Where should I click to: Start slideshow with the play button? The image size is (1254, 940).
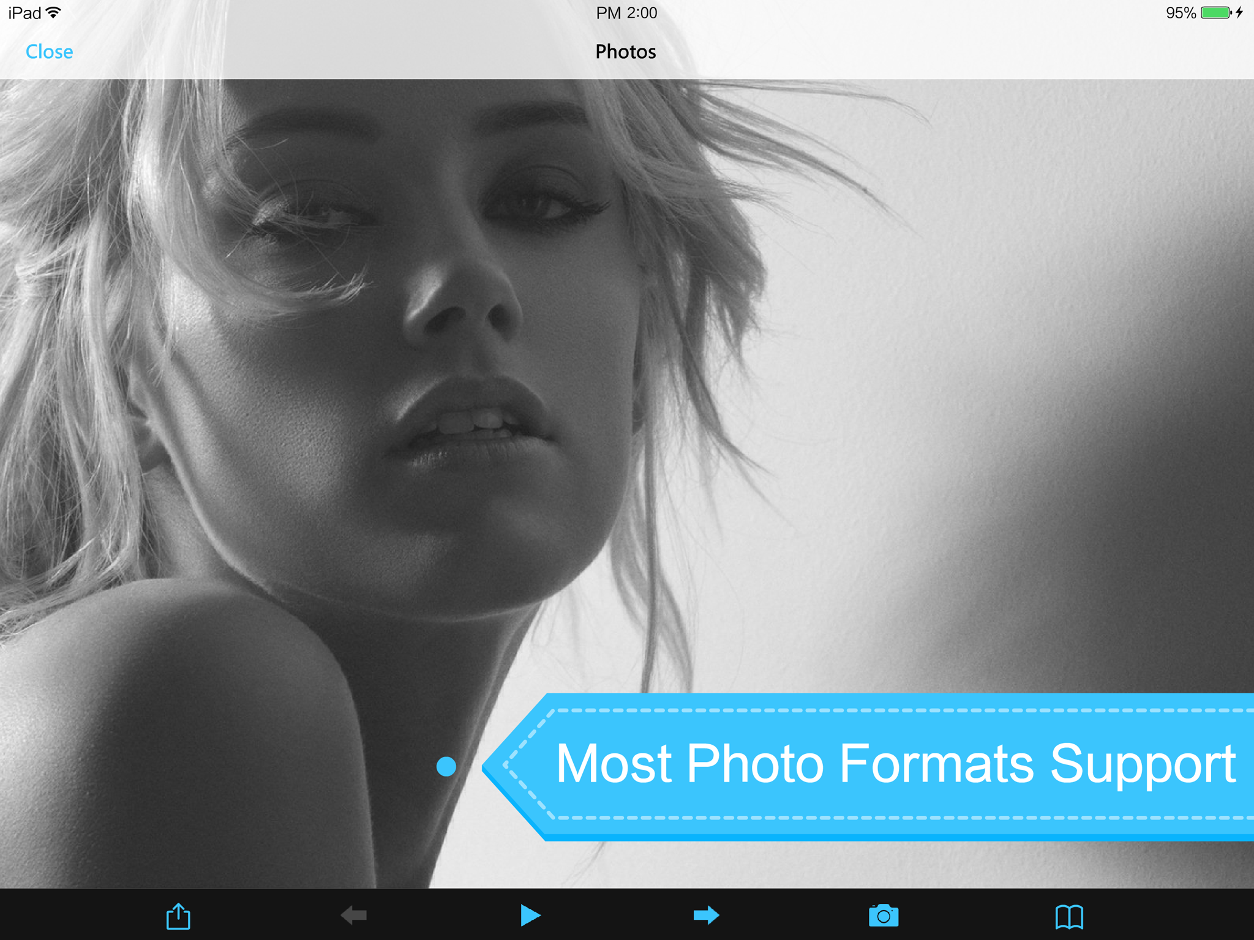tap(530, 916)
